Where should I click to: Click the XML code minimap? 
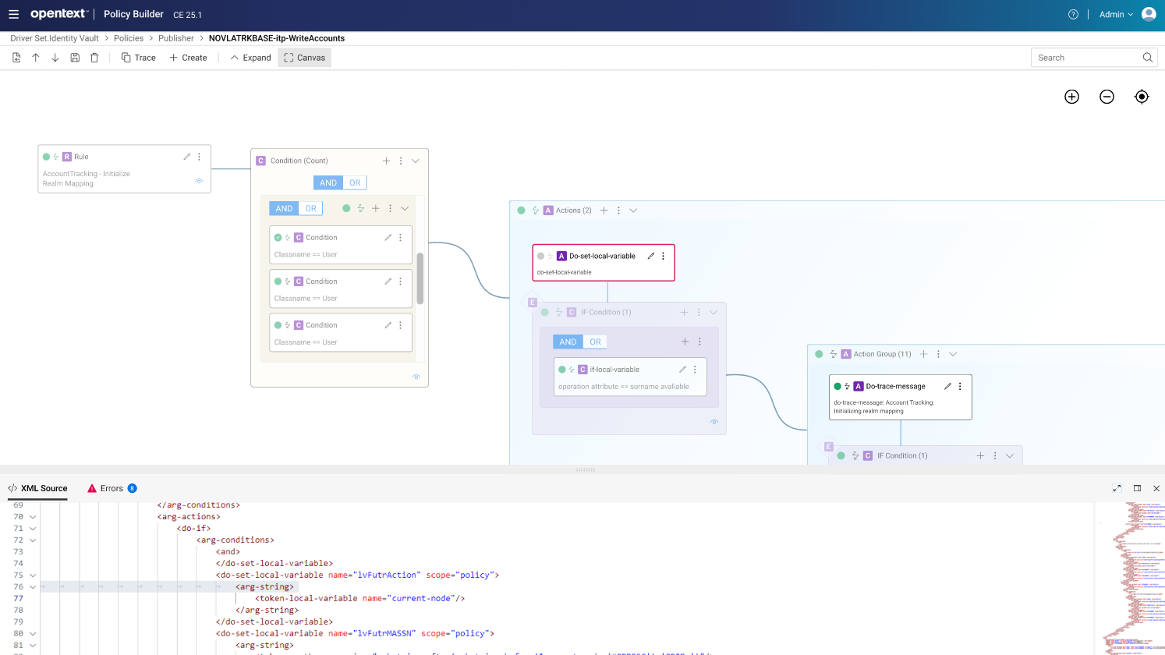1131,579
